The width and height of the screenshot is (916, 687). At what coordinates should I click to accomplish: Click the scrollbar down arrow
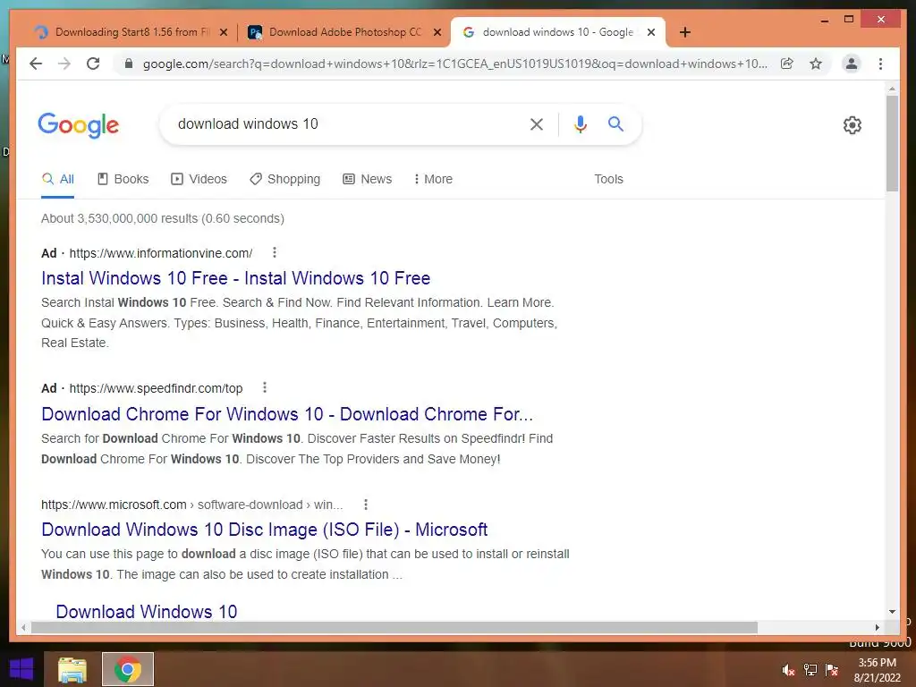(892, 612)
